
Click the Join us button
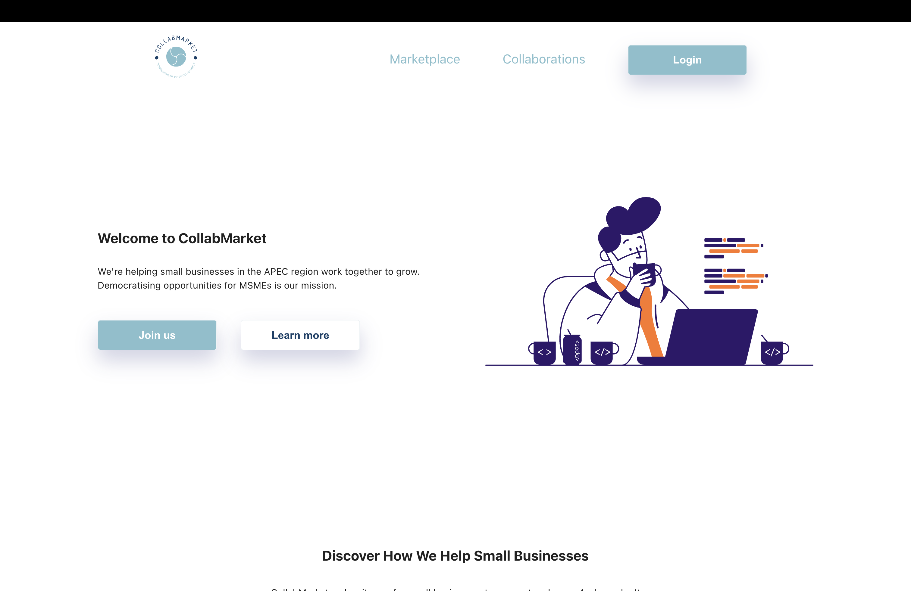point(157,335)
